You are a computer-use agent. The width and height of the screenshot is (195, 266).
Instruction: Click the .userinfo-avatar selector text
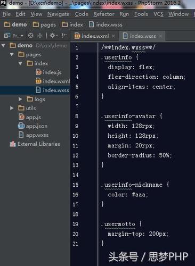pos(128,116)
